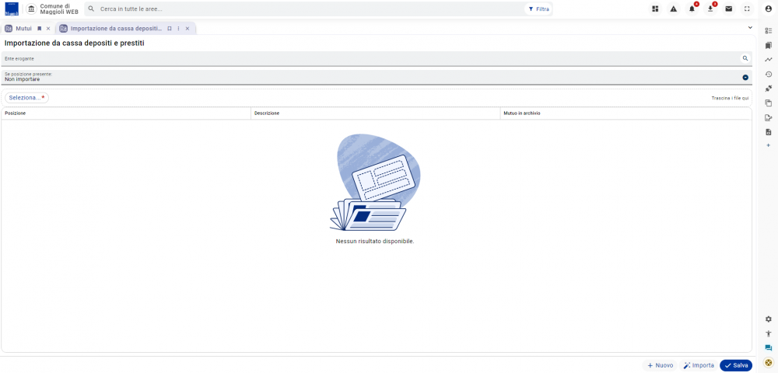Viewport: 778px width, 373px height.
Task: Open the user account profile icon
Action: pos(769,9)
